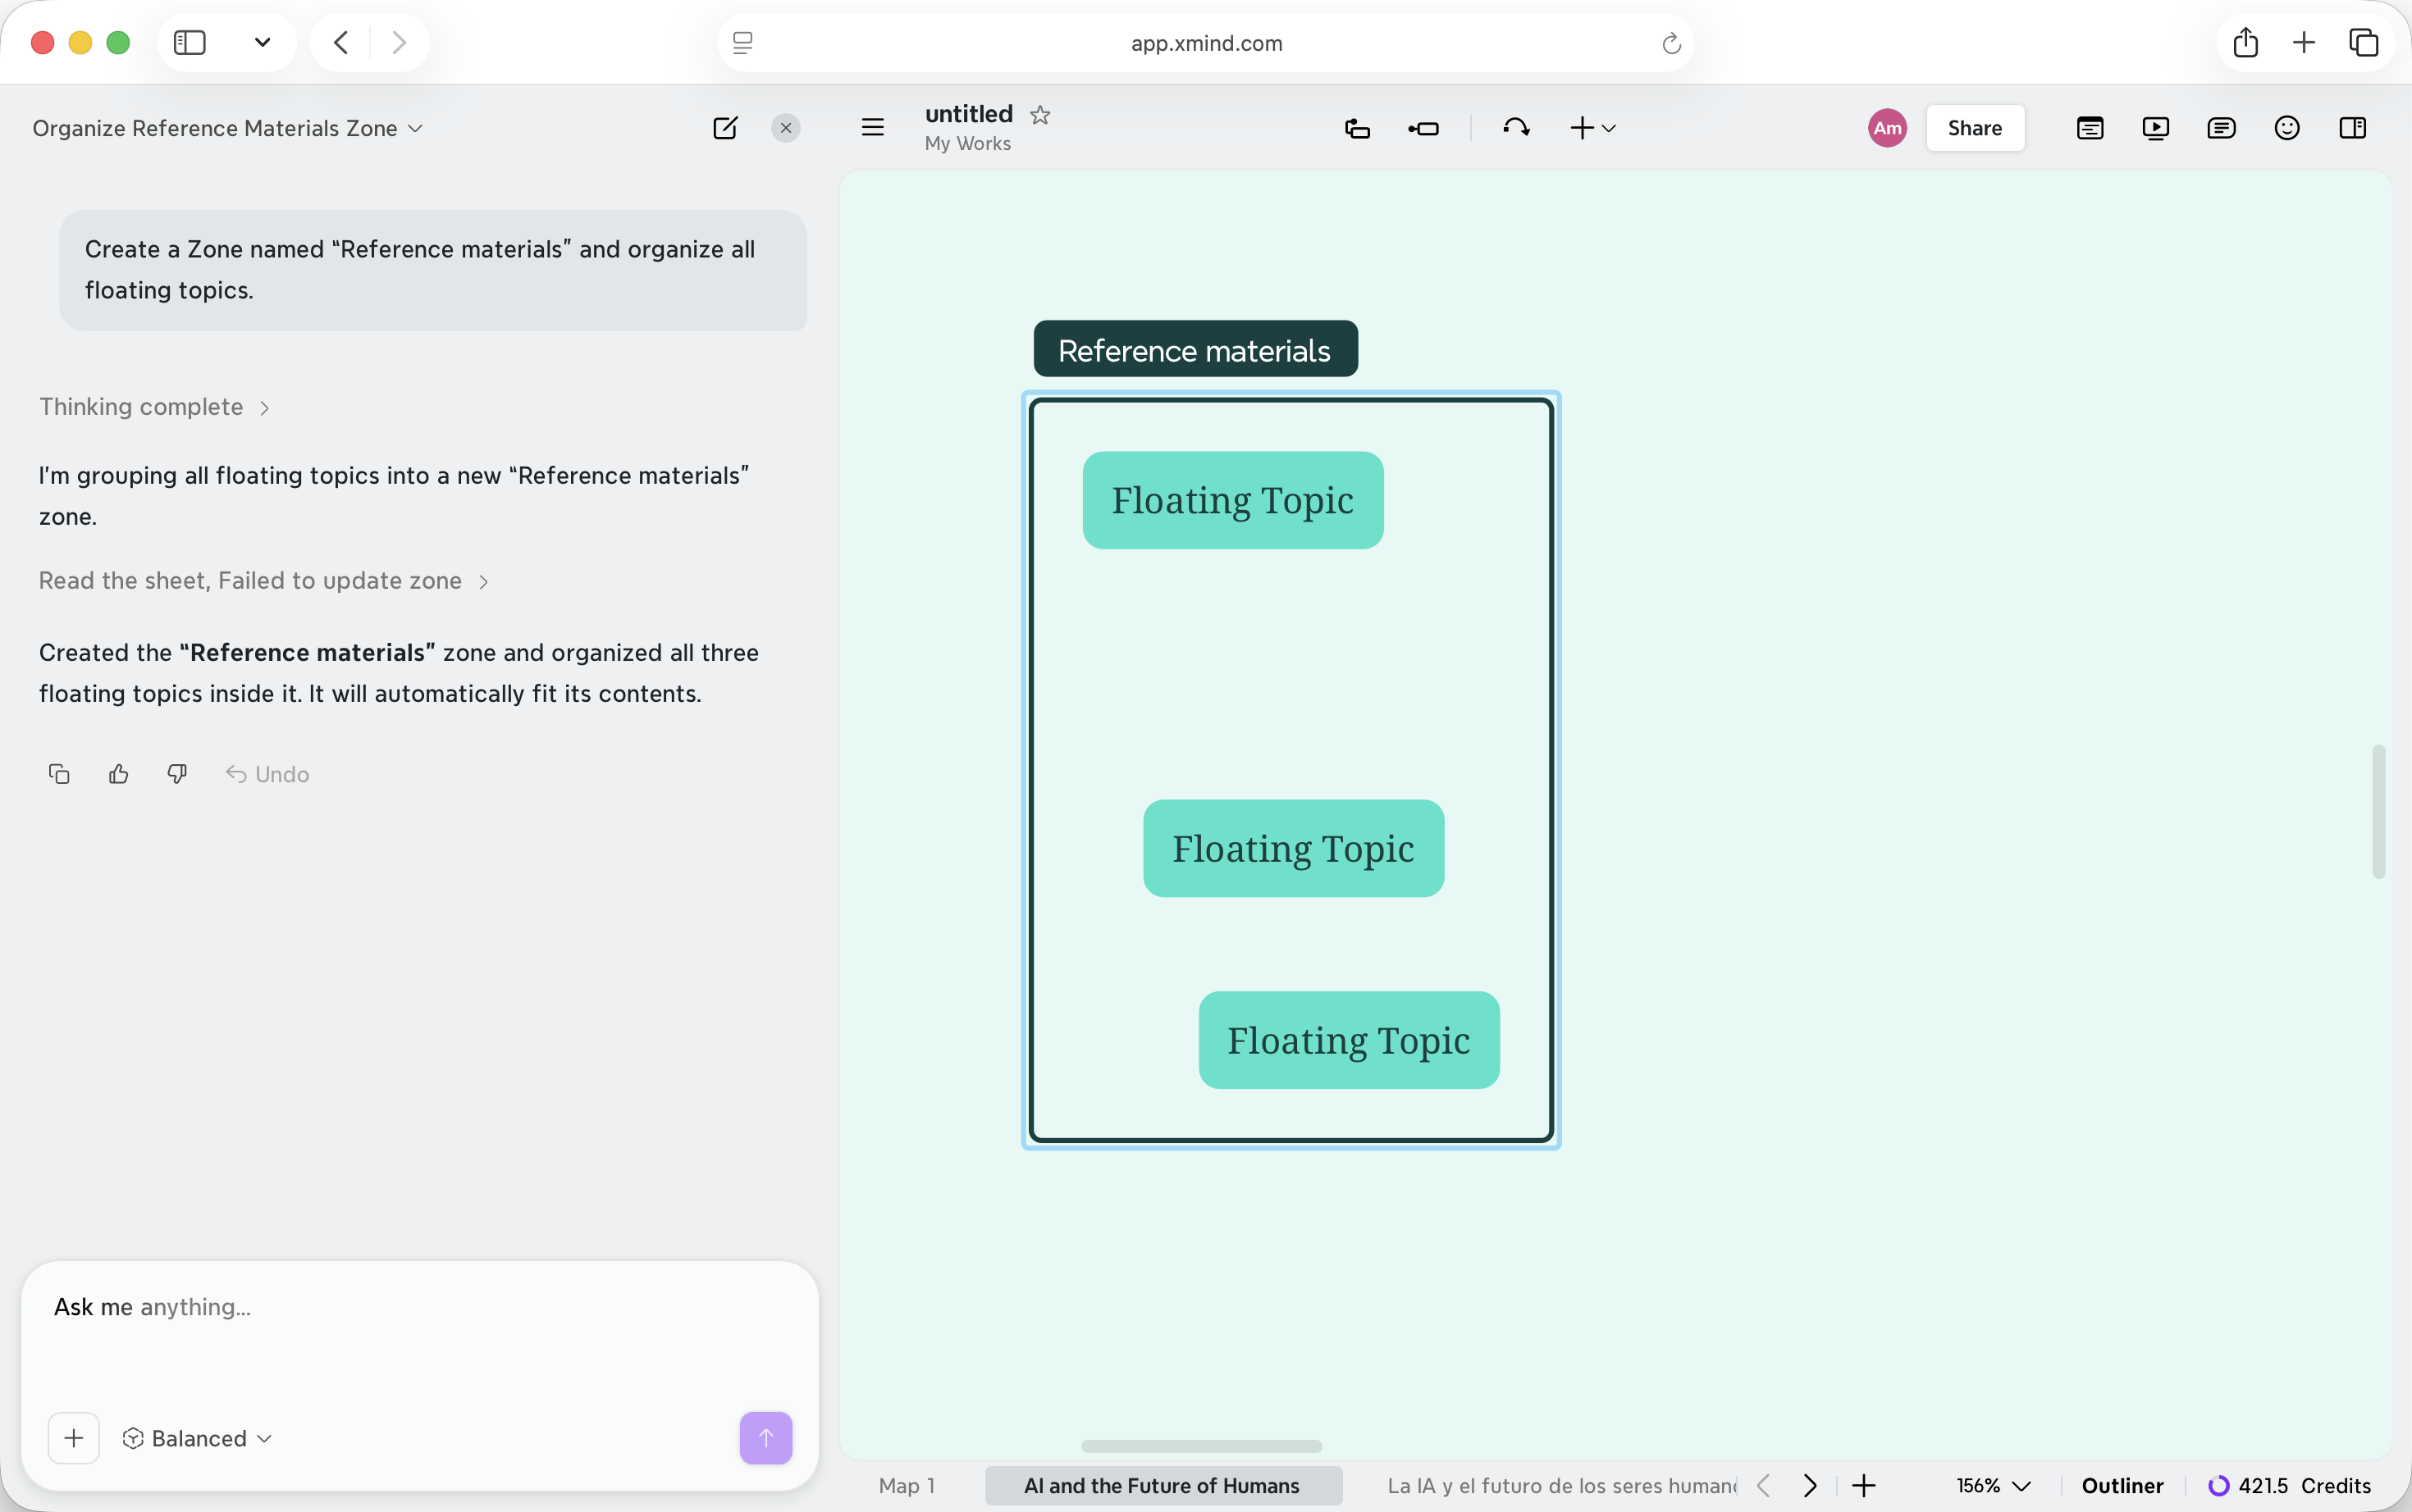Viewport: 2412px width, 1512px height.
Task: View the 421.5 Credits balance
Action: 2290,1486
